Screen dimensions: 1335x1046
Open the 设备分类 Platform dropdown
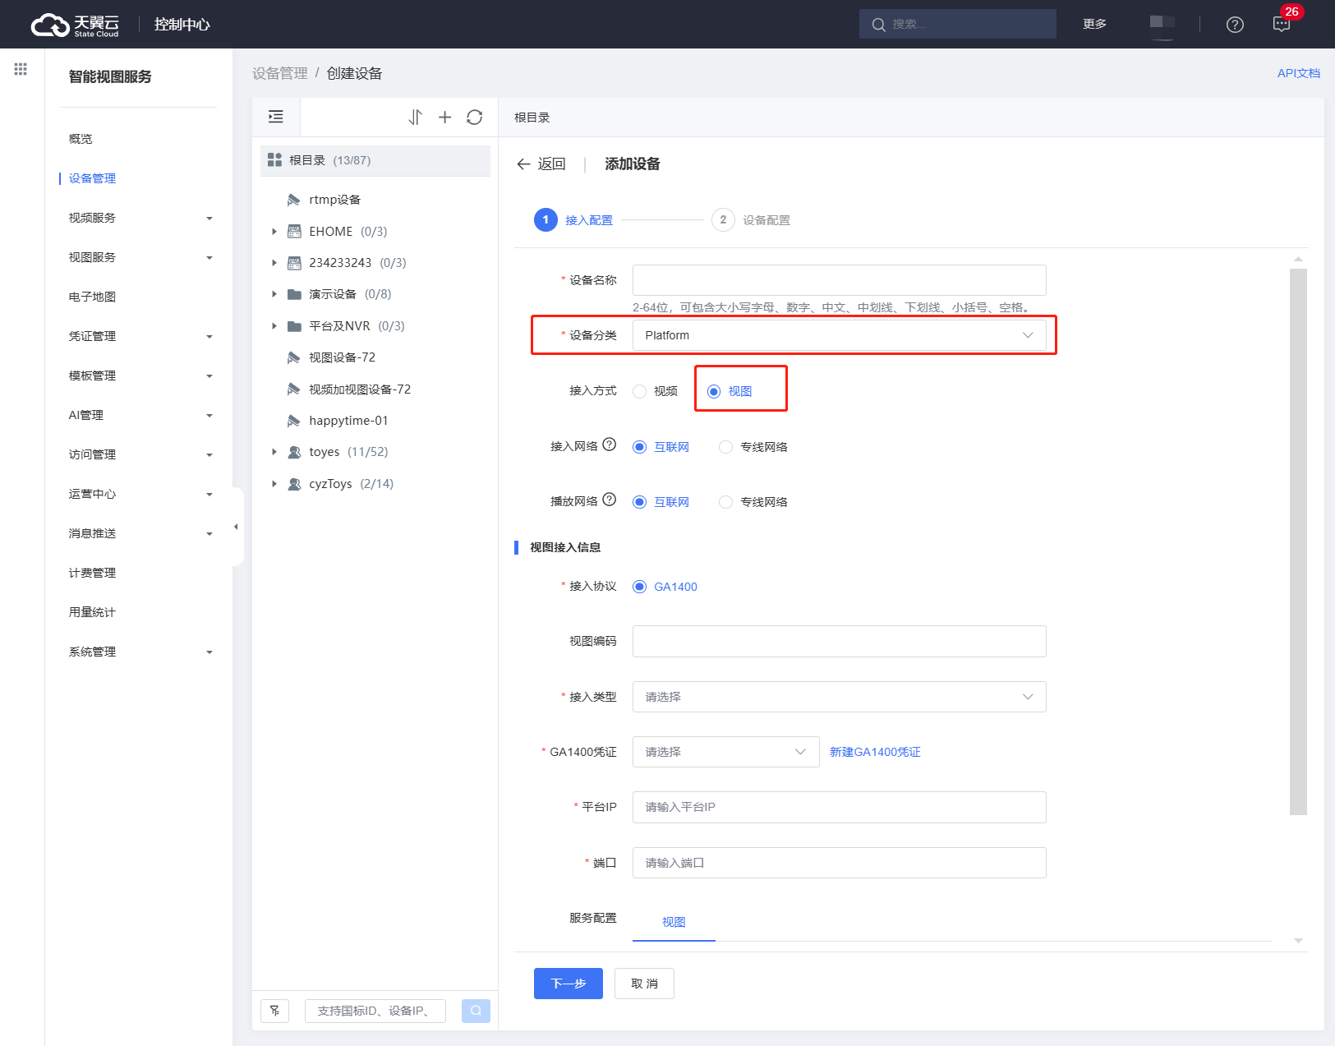tap(839, 335)
